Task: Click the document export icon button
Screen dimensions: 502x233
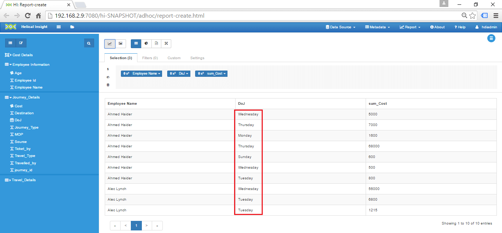Action: click(x=156, y=43)
